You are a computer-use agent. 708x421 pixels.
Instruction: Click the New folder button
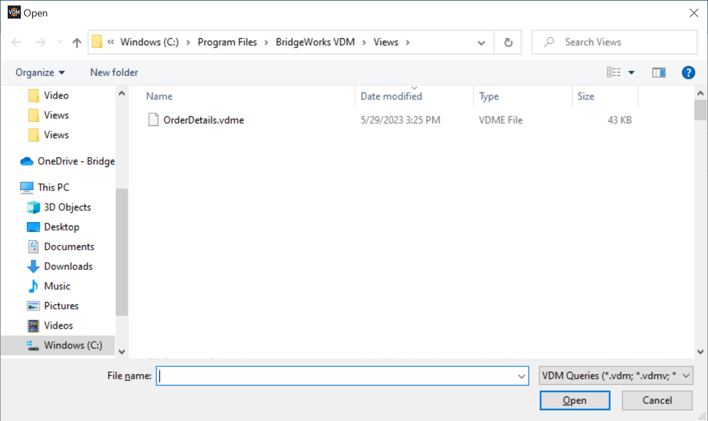point(113,72)
